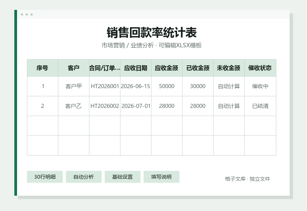Click the 30000 received amount cell
Image resolution: width=307 pixels, height=211 pixels.
click(x=198, y=86)
